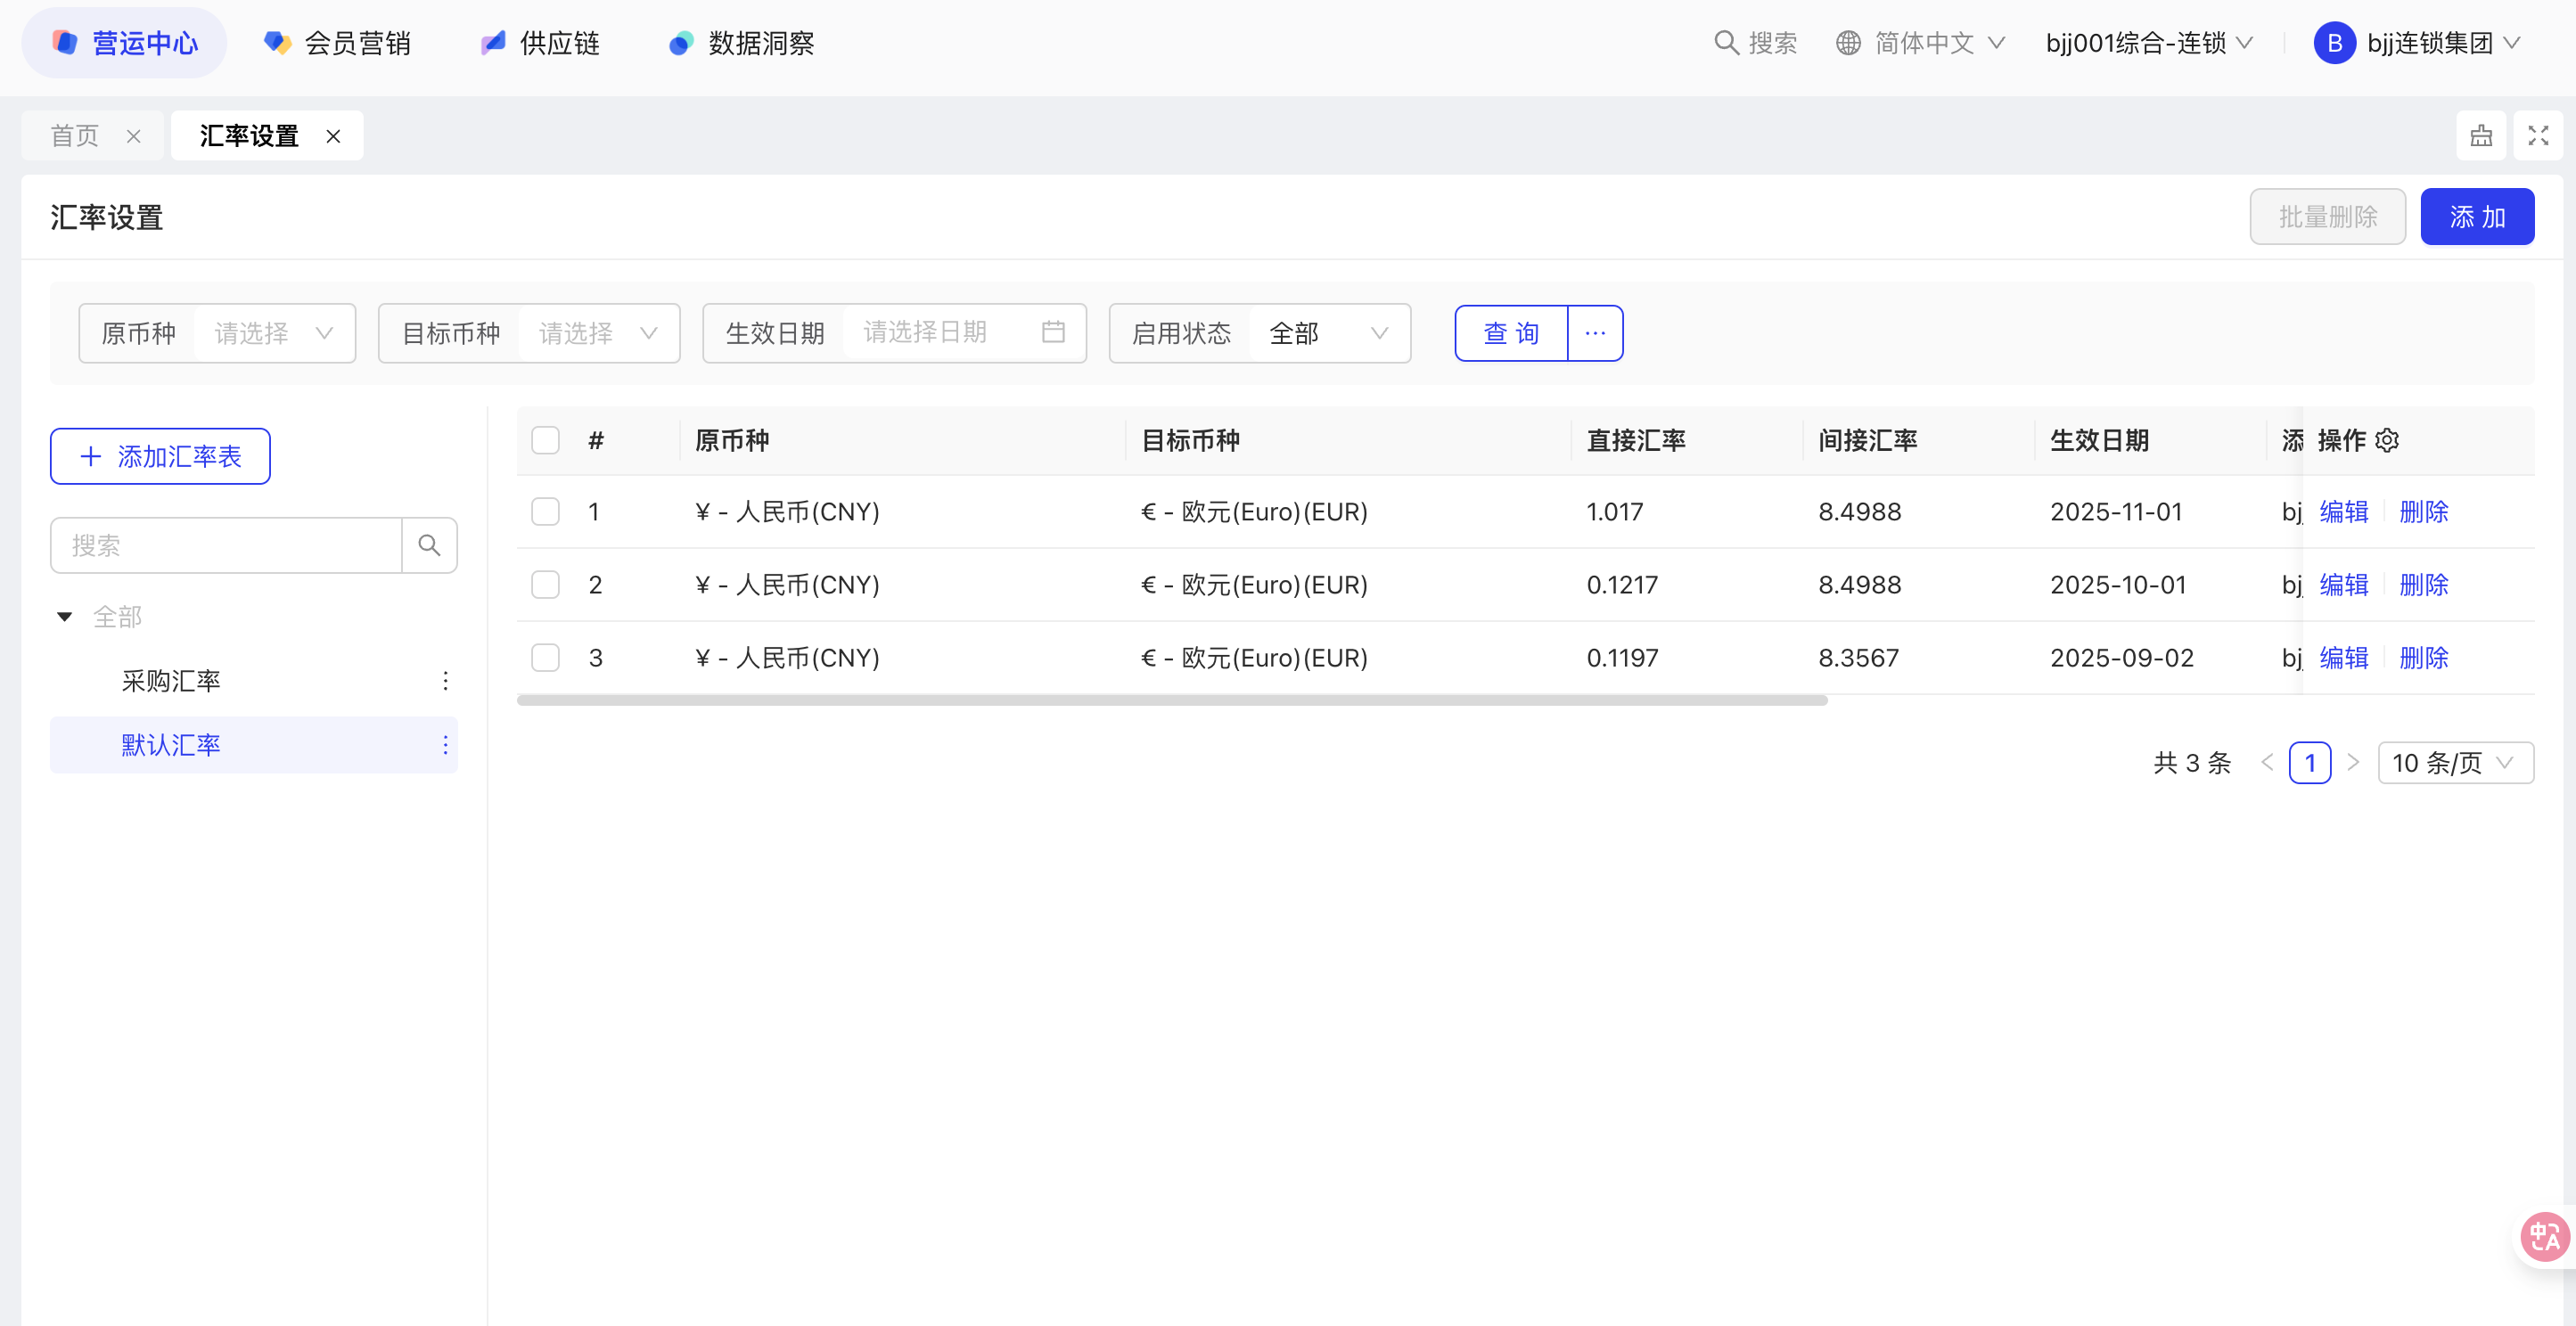Click the translation floating icon
The image size is (2576, 1326).
[2544, 1237]
